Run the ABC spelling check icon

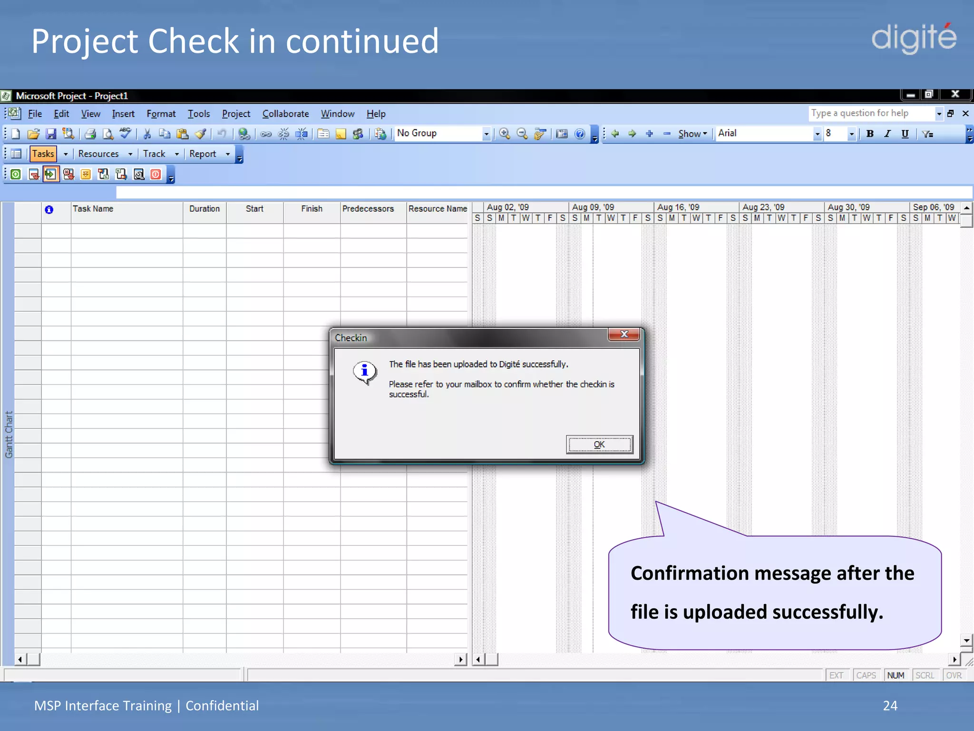pos(126,134)
